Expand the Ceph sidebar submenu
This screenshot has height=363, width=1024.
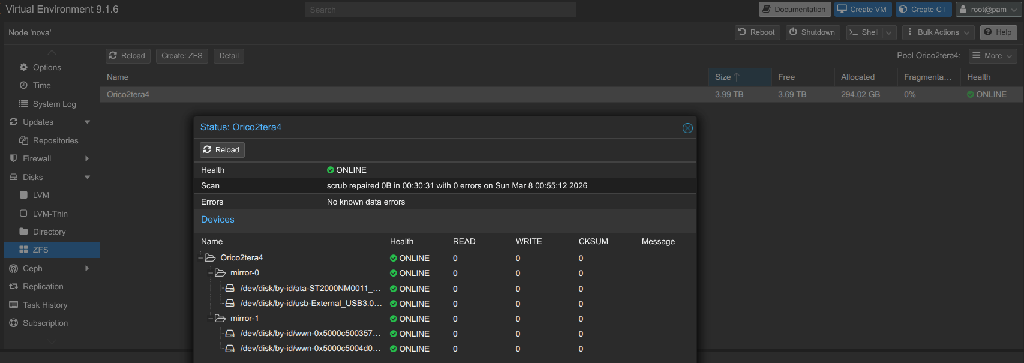click(88, 268)
